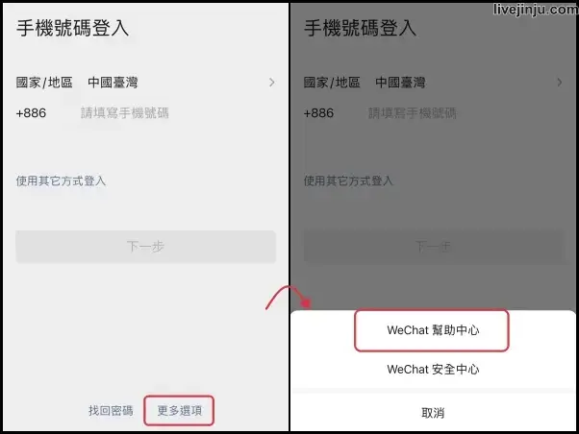Select 中國臺灣 region value in left screen
Screen dimensions: 579x434
(113, 83)
